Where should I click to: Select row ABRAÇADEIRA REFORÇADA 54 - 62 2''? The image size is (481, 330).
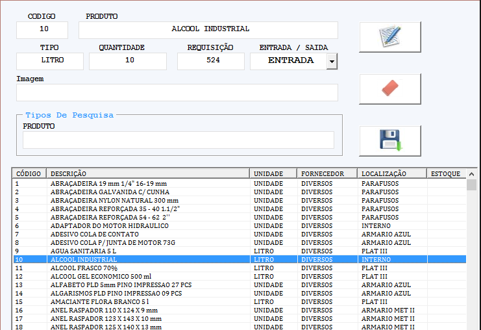click(240, 218)
